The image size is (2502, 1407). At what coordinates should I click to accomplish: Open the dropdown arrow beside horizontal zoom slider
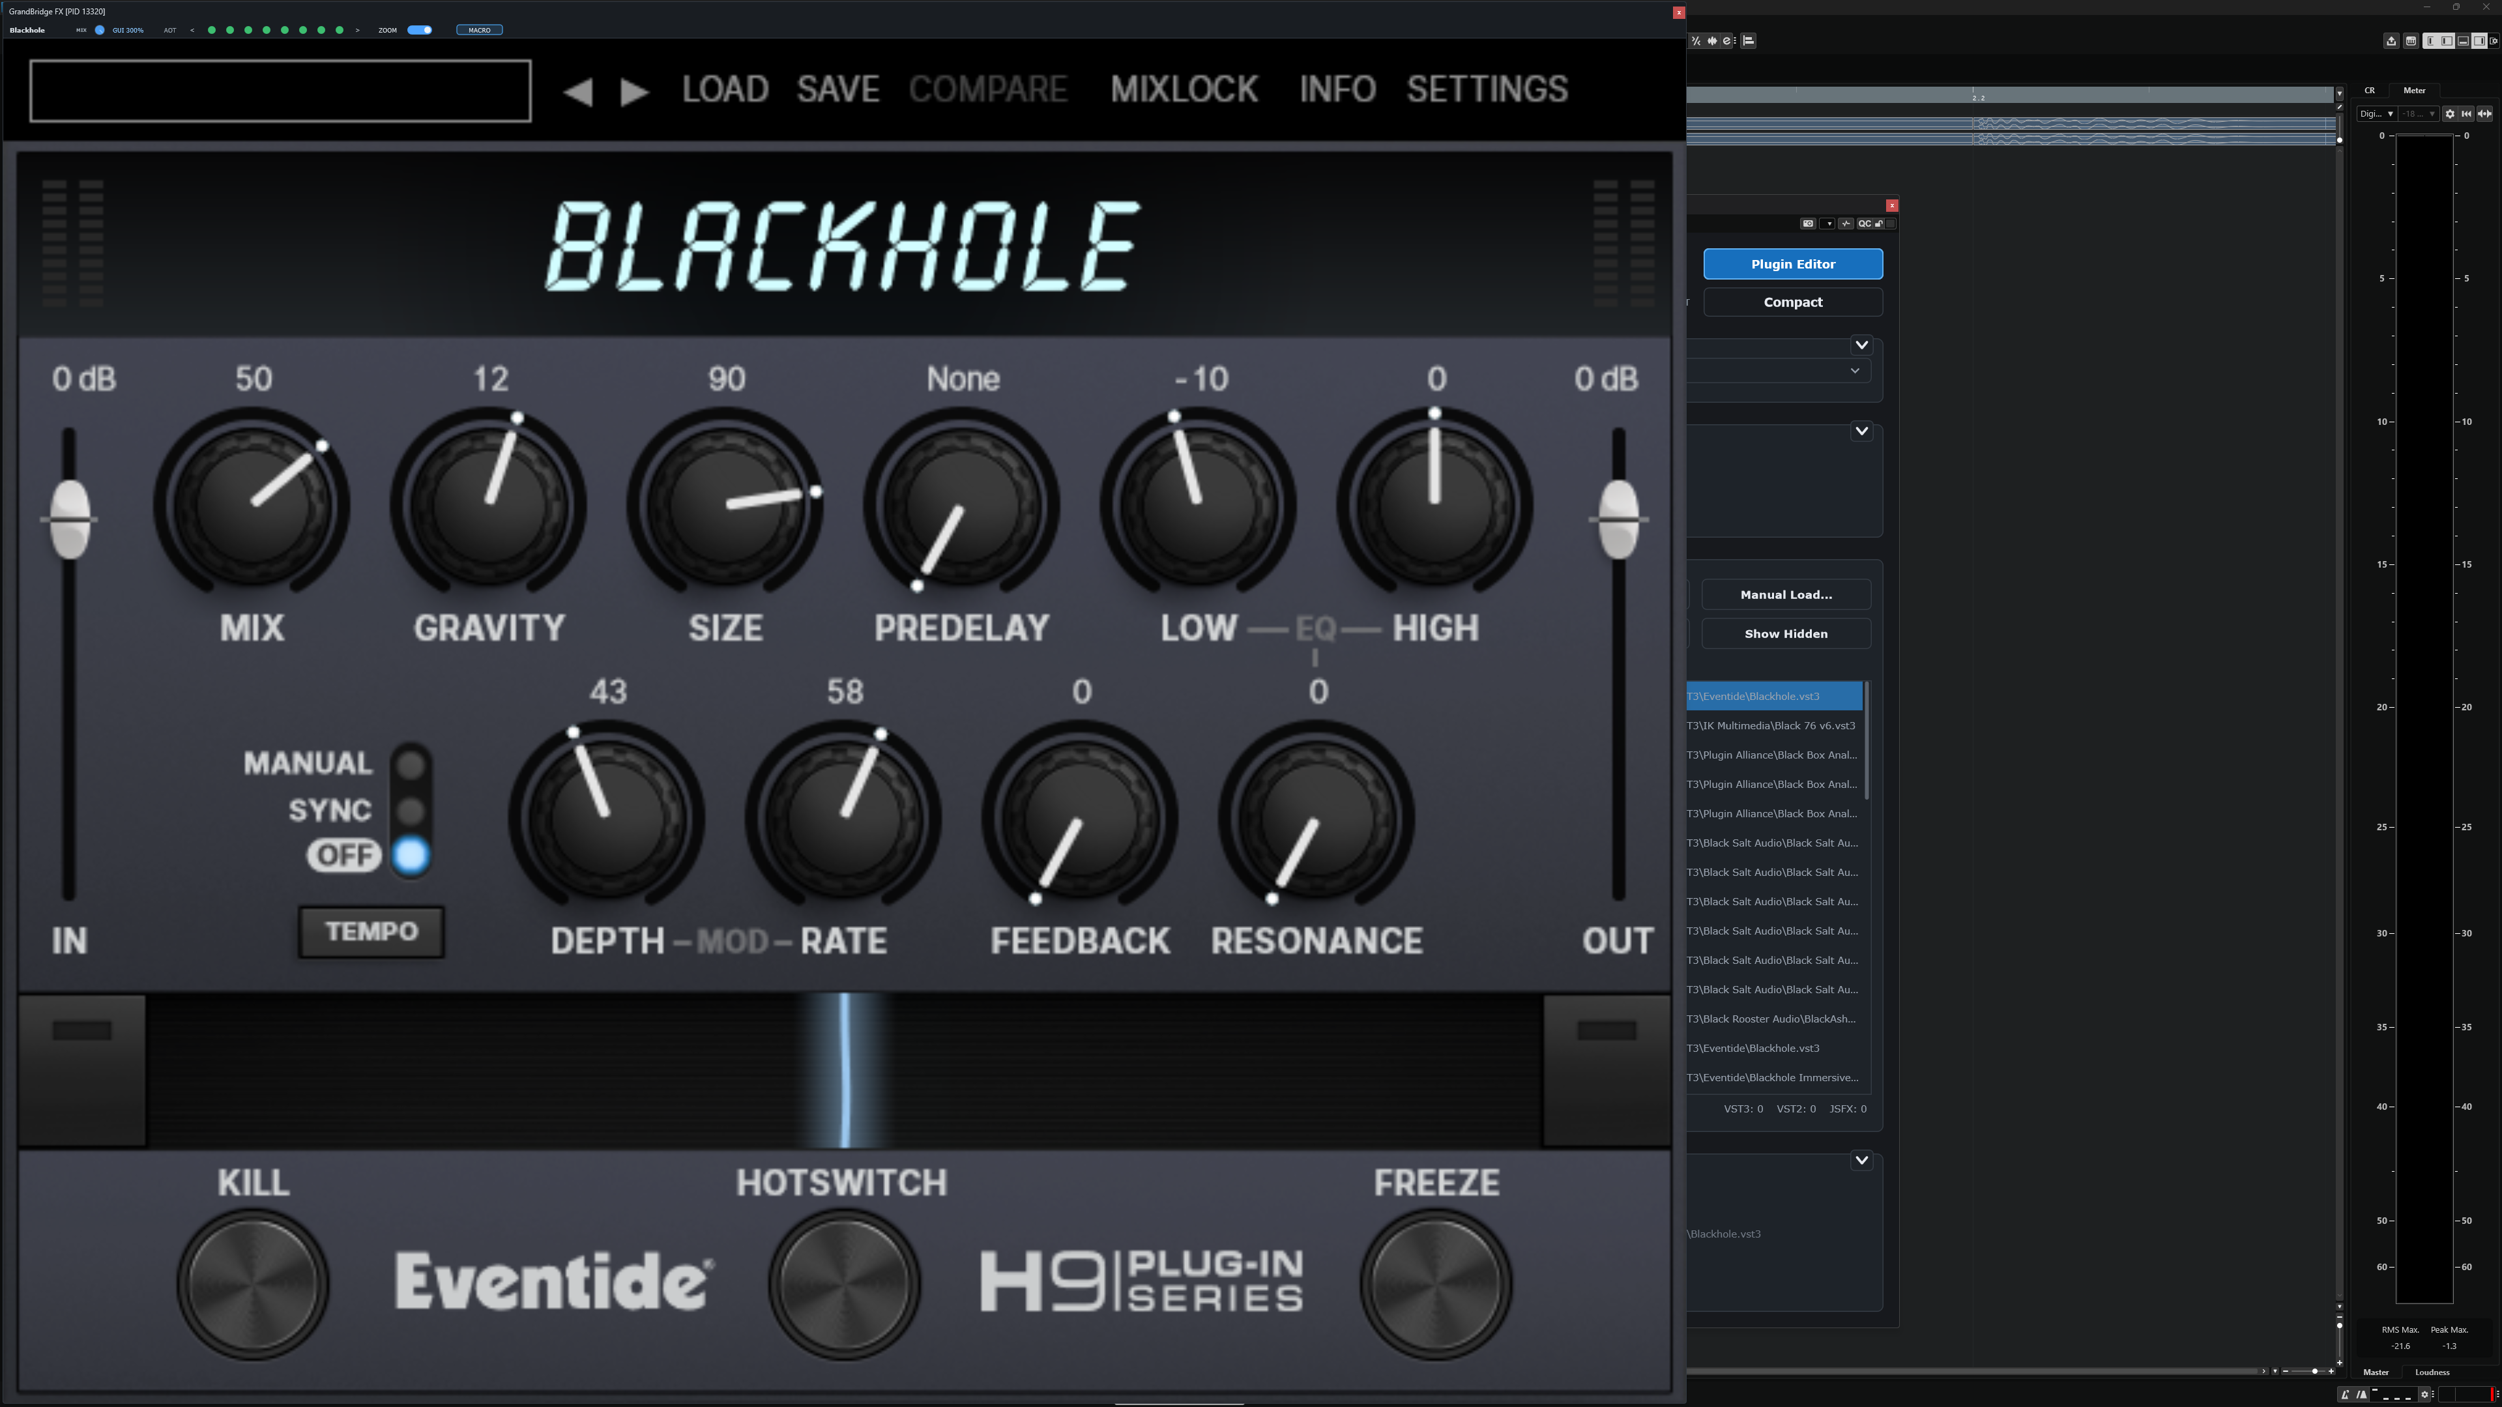coord(2276,1372)
